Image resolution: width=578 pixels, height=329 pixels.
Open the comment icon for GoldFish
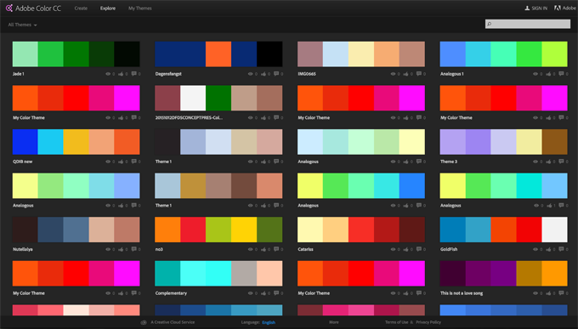coord(561,249)
